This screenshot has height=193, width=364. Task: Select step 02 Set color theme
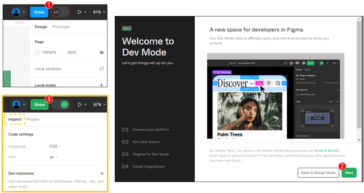coord(141,142)
